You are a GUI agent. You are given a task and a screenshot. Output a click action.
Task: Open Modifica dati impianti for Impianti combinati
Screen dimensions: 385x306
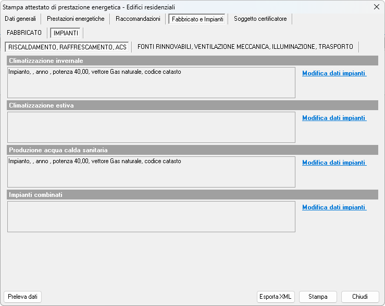click(x=334, y=207)
